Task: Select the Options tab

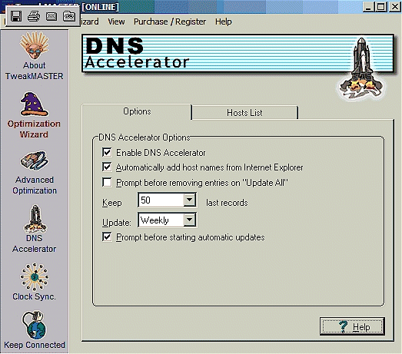Action: pyautogui.click(x=137, y=111)
